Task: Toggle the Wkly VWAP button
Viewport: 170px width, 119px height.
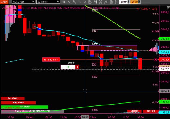Action: click(18, 102)
